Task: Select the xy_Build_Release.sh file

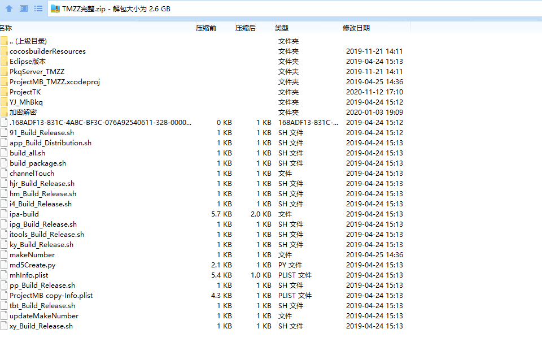Action: tap(41, 326)
